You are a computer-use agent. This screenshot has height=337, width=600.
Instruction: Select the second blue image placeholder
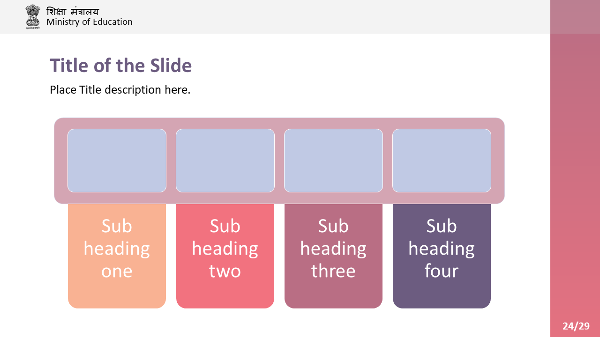pos(225,161)
